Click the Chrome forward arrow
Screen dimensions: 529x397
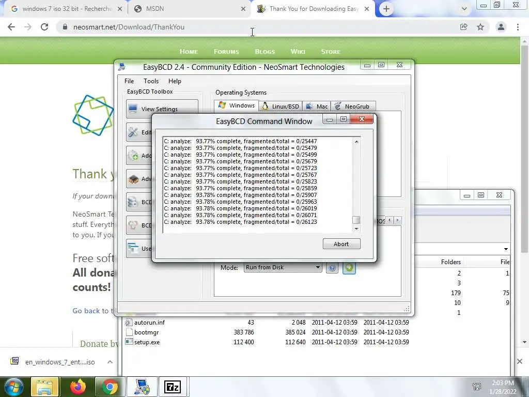coord(28,27)
